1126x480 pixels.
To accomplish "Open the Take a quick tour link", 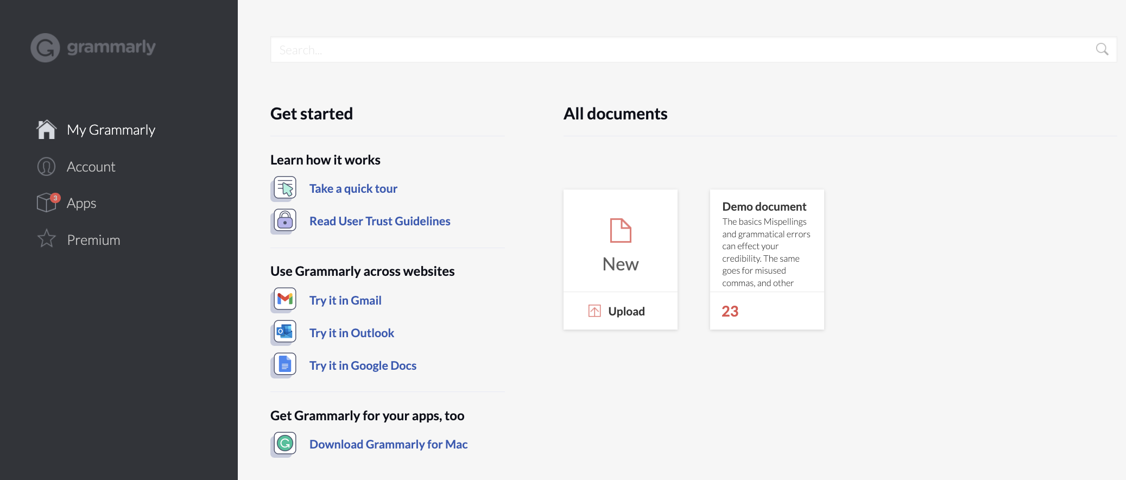I will (x=353, y=188).
